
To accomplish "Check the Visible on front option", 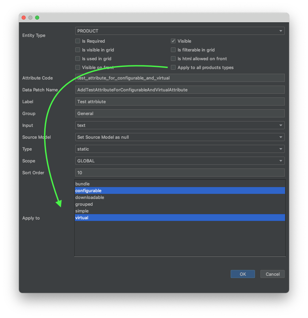I will (x=78, y=67).
